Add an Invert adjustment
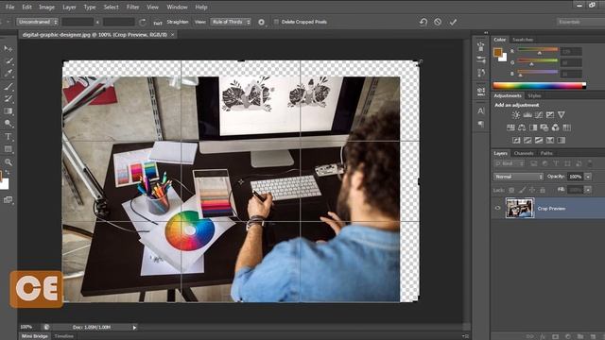The image size is (605, 340). pyautogui.click(x=516, y=140)
